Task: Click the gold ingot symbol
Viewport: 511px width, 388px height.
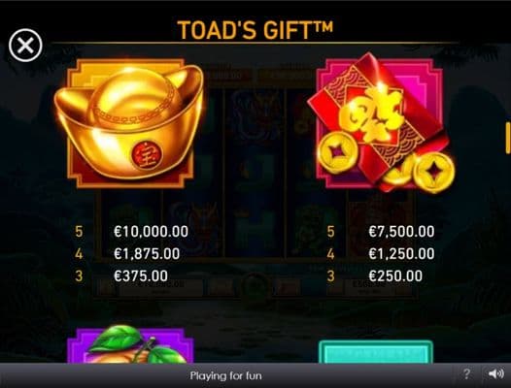Action: [x=129, y=122]
